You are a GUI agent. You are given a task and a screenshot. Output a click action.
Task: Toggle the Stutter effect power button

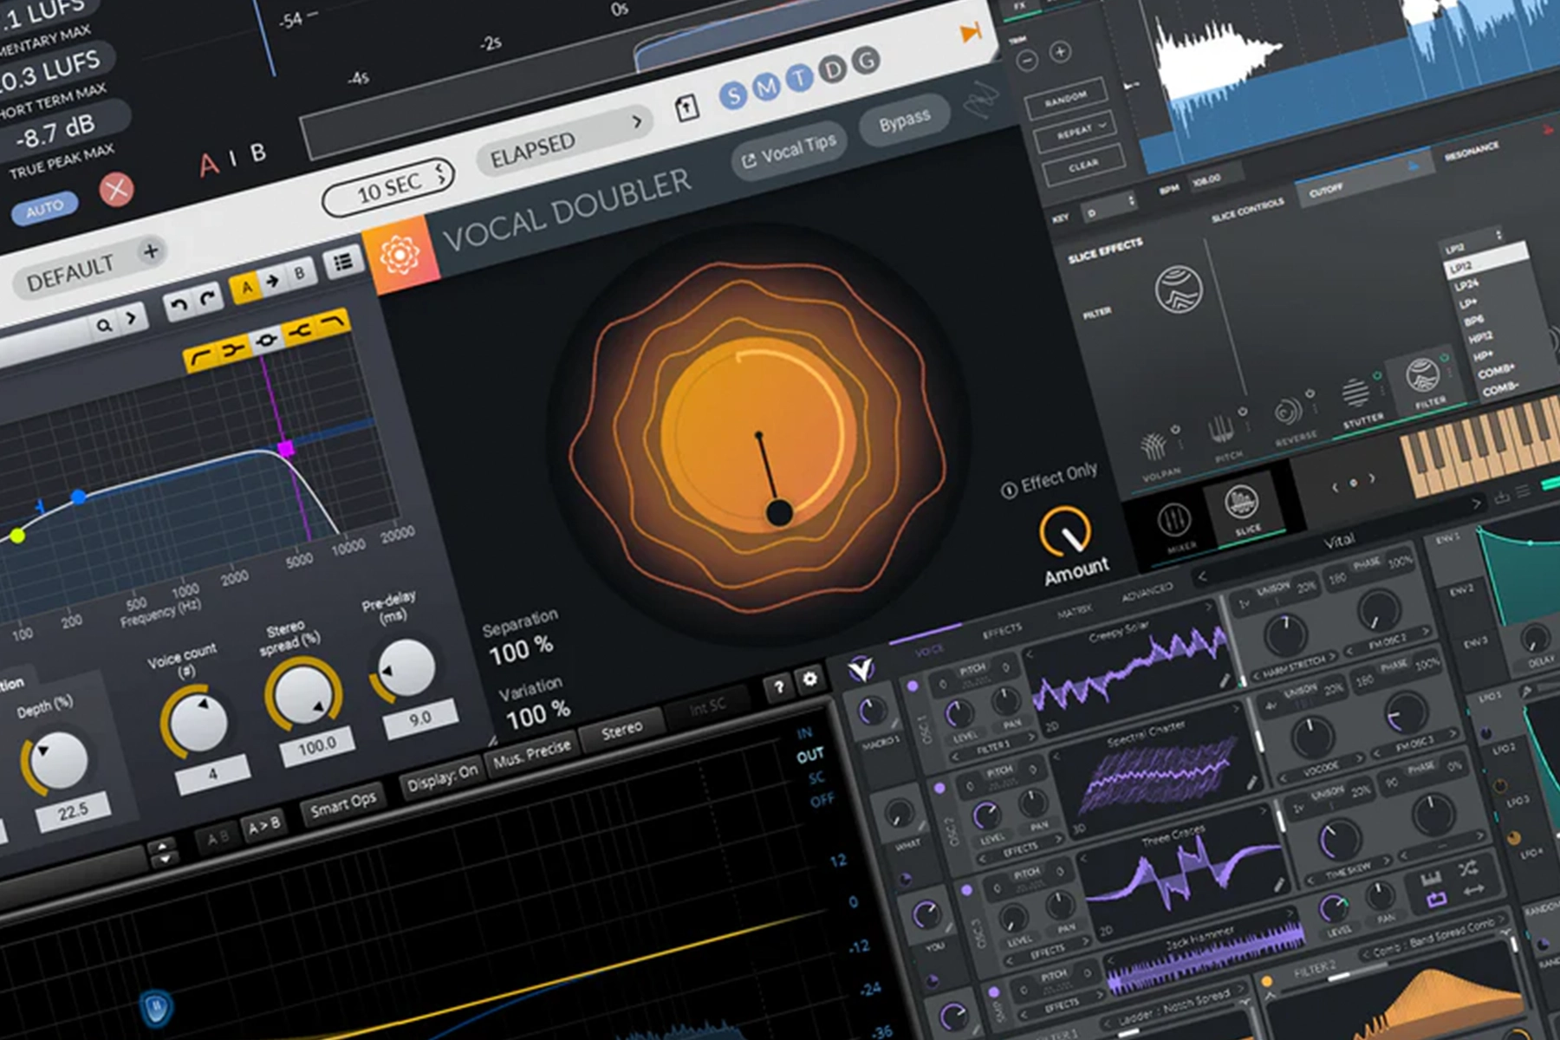click(x=1376, y=375)
